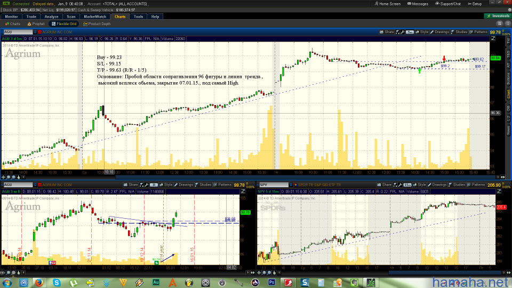The image size is (512, 288).
Task: Open Support/Chat
Action: click(448, 4)
